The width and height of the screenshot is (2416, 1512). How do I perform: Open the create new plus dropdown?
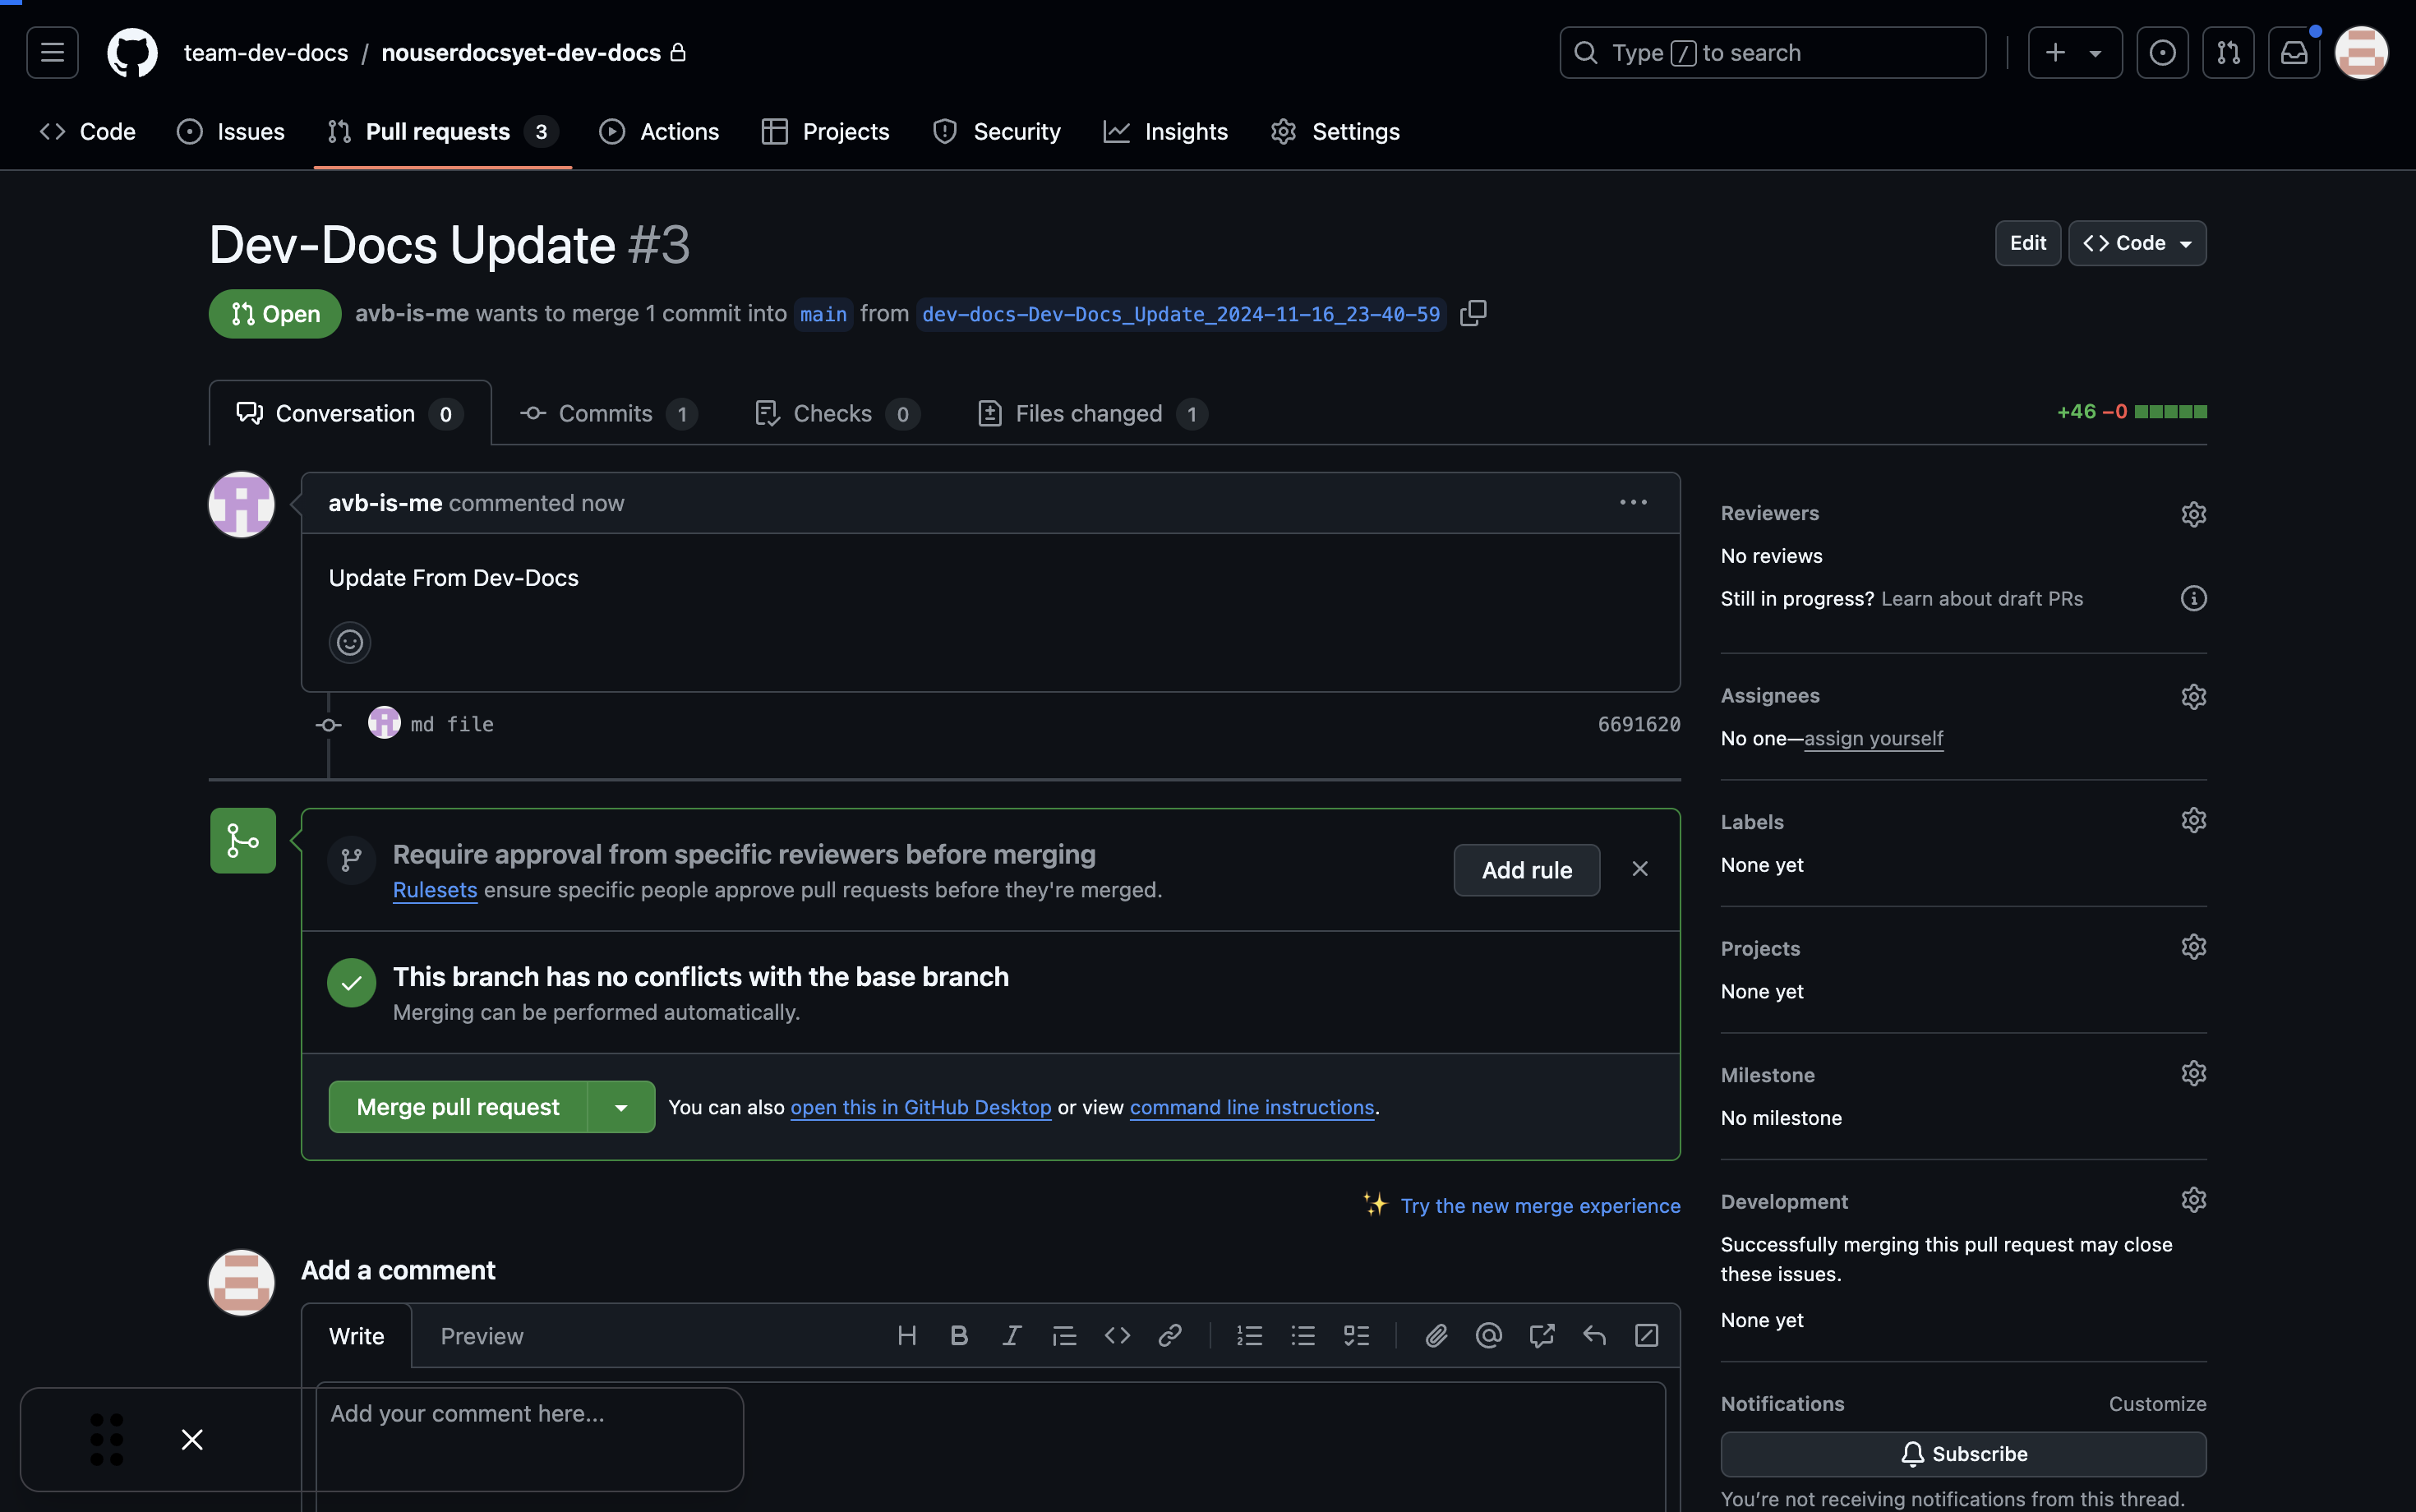click(2073, 52)
